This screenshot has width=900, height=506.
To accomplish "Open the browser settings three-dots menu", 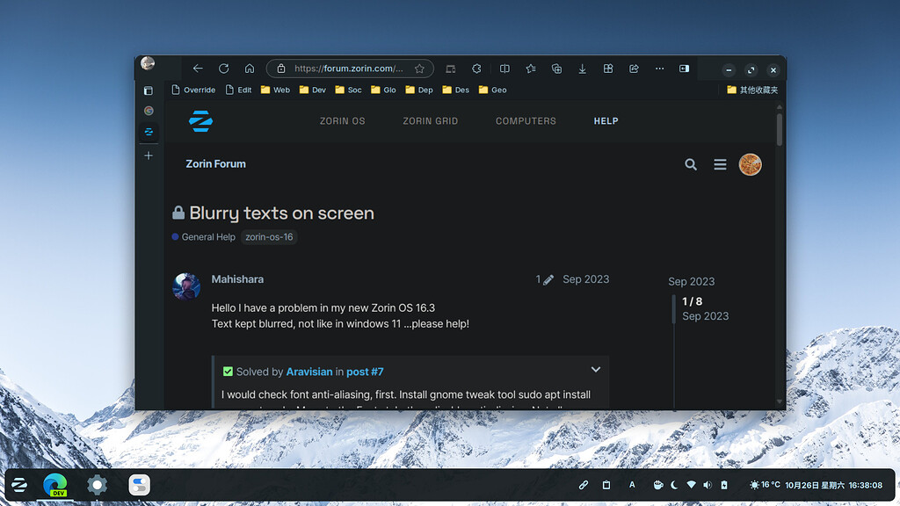I will 659,68.
